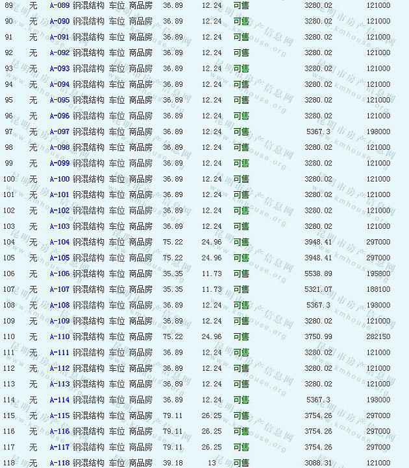
Task: Select the A-095 link
Action: [x=59, y=100]
